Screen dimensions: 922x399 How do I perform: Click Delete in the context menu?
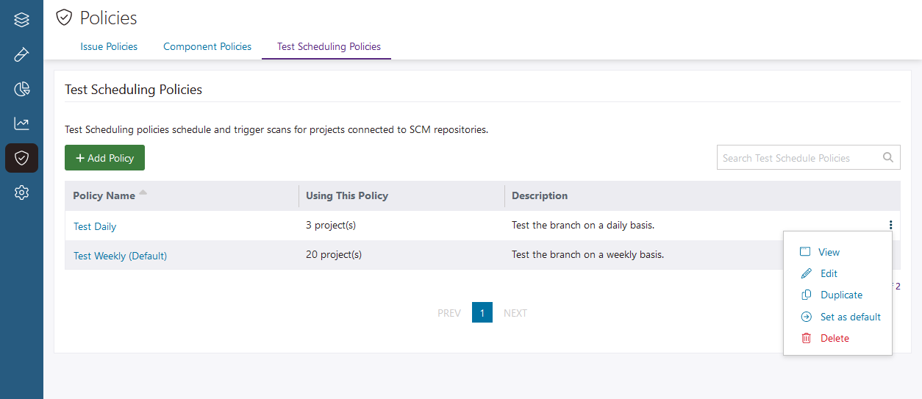[x=835, y=338]
